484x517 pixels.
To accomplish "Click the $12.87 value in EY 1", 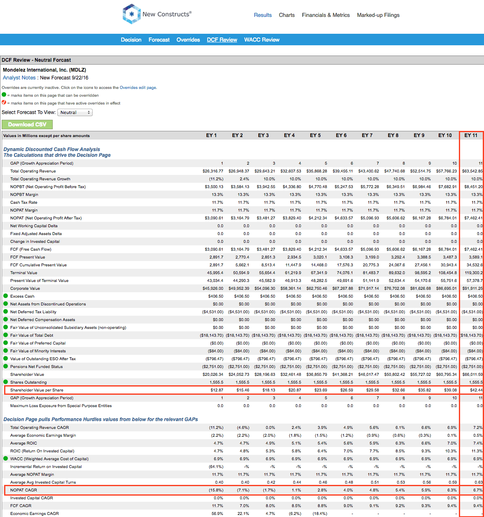I will [216, 390].
